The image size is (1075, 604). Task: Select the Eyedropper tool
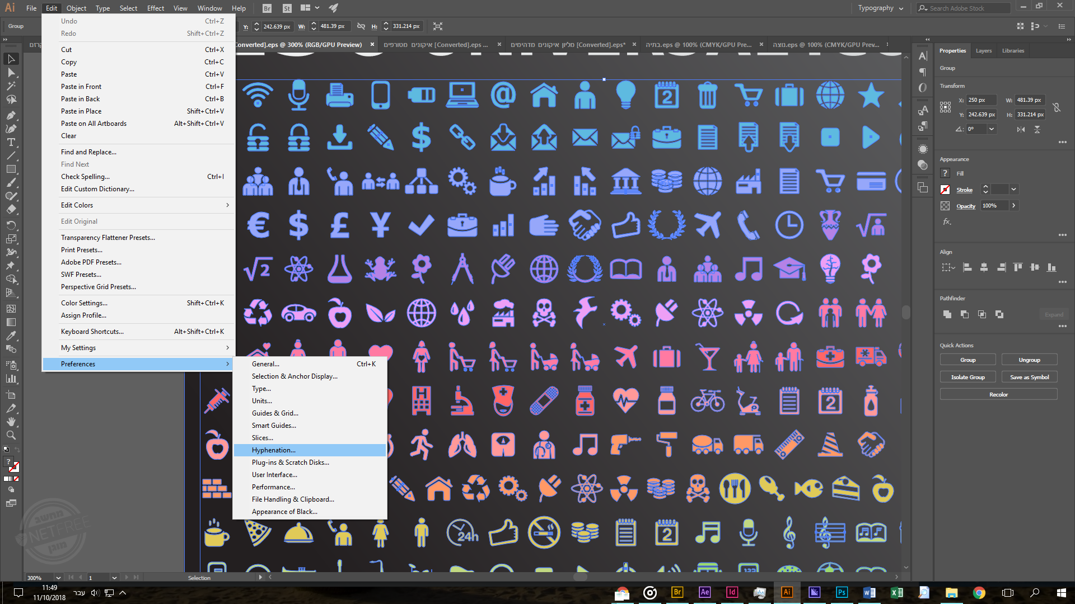click(11, 336)
